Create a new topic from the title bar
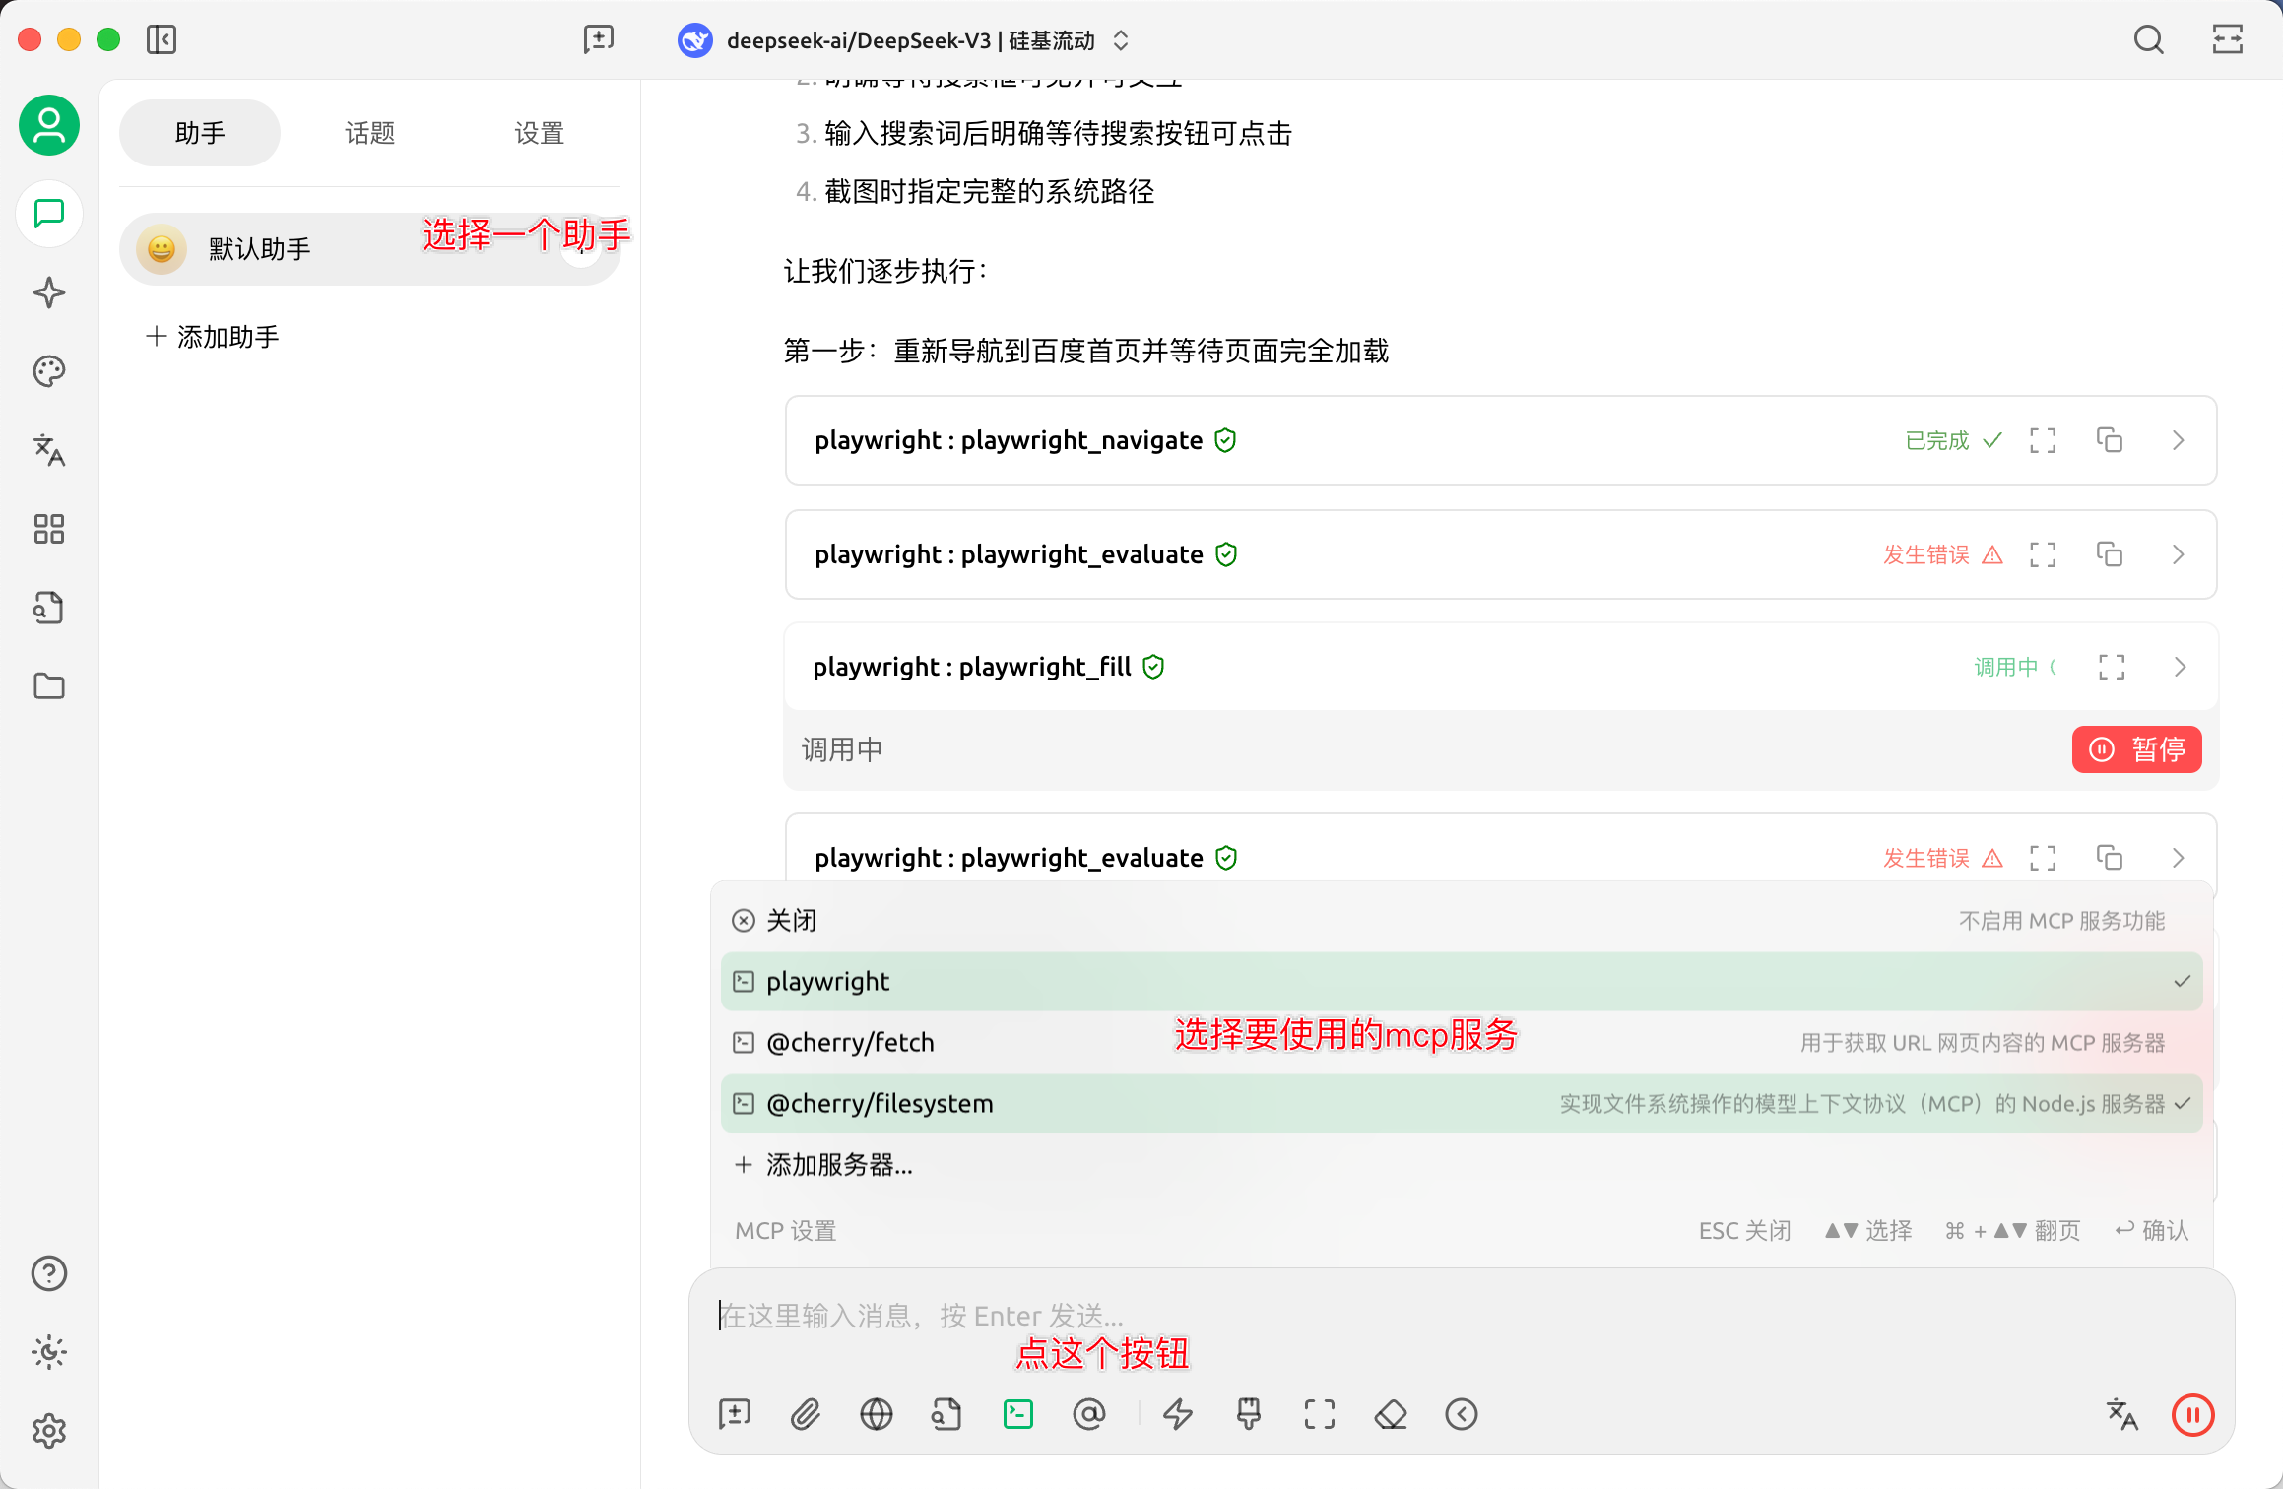This screenshot has width=2283, height=1489. coord(598,39)
